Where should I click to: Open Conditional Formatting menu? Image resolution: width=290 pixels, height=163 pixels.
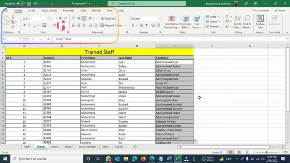(x=172, y=22)
